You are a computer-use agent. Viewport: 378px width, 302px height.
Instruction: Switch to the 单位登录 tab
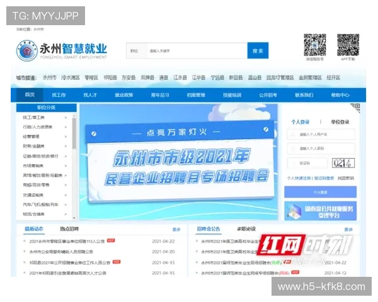[340, 122]
